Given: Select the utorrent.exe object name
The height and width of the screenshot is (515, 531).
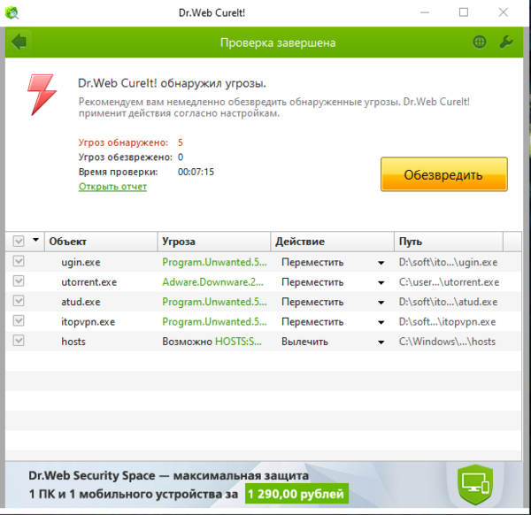Looking at the screenshot, I should [88, 282].
